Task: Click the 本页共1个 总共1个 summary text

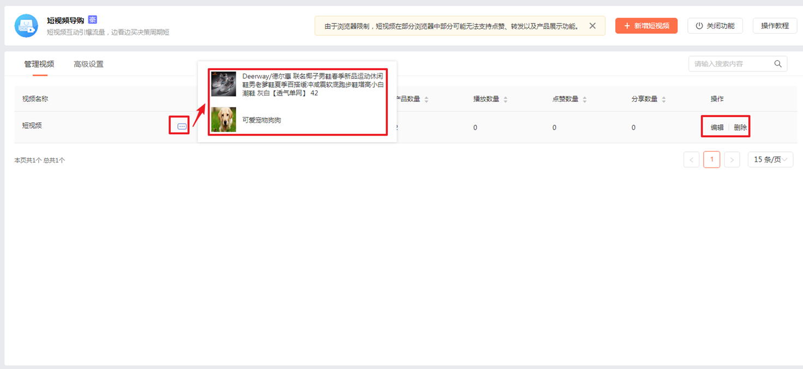Action: click(40, 161)
